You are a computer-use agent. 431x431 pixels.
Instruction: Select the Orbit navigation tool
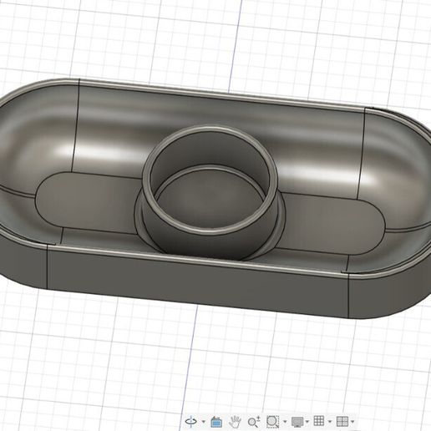coord(191,422)
